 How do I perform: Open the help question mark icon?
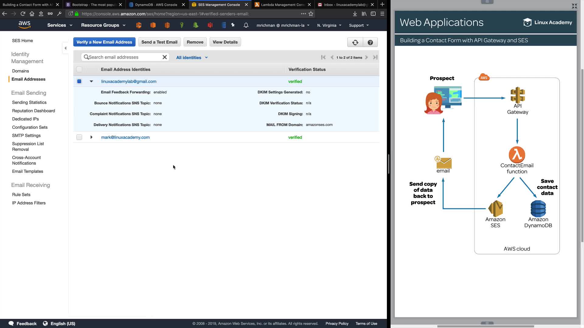pyautogui.click(x=370, y=42)
